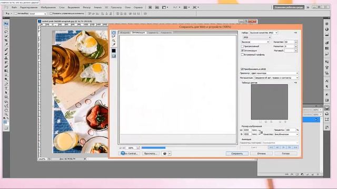Select the Lasso tool
The image size is (337, 189).
(6, 32)
